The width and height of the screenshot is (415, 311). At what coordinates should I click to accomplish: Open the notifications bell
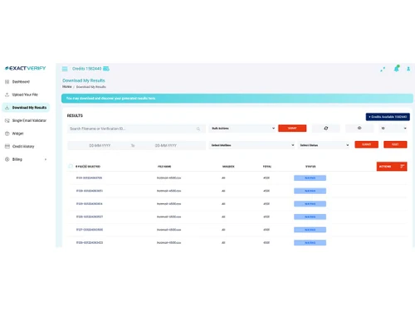click(397, 69)
